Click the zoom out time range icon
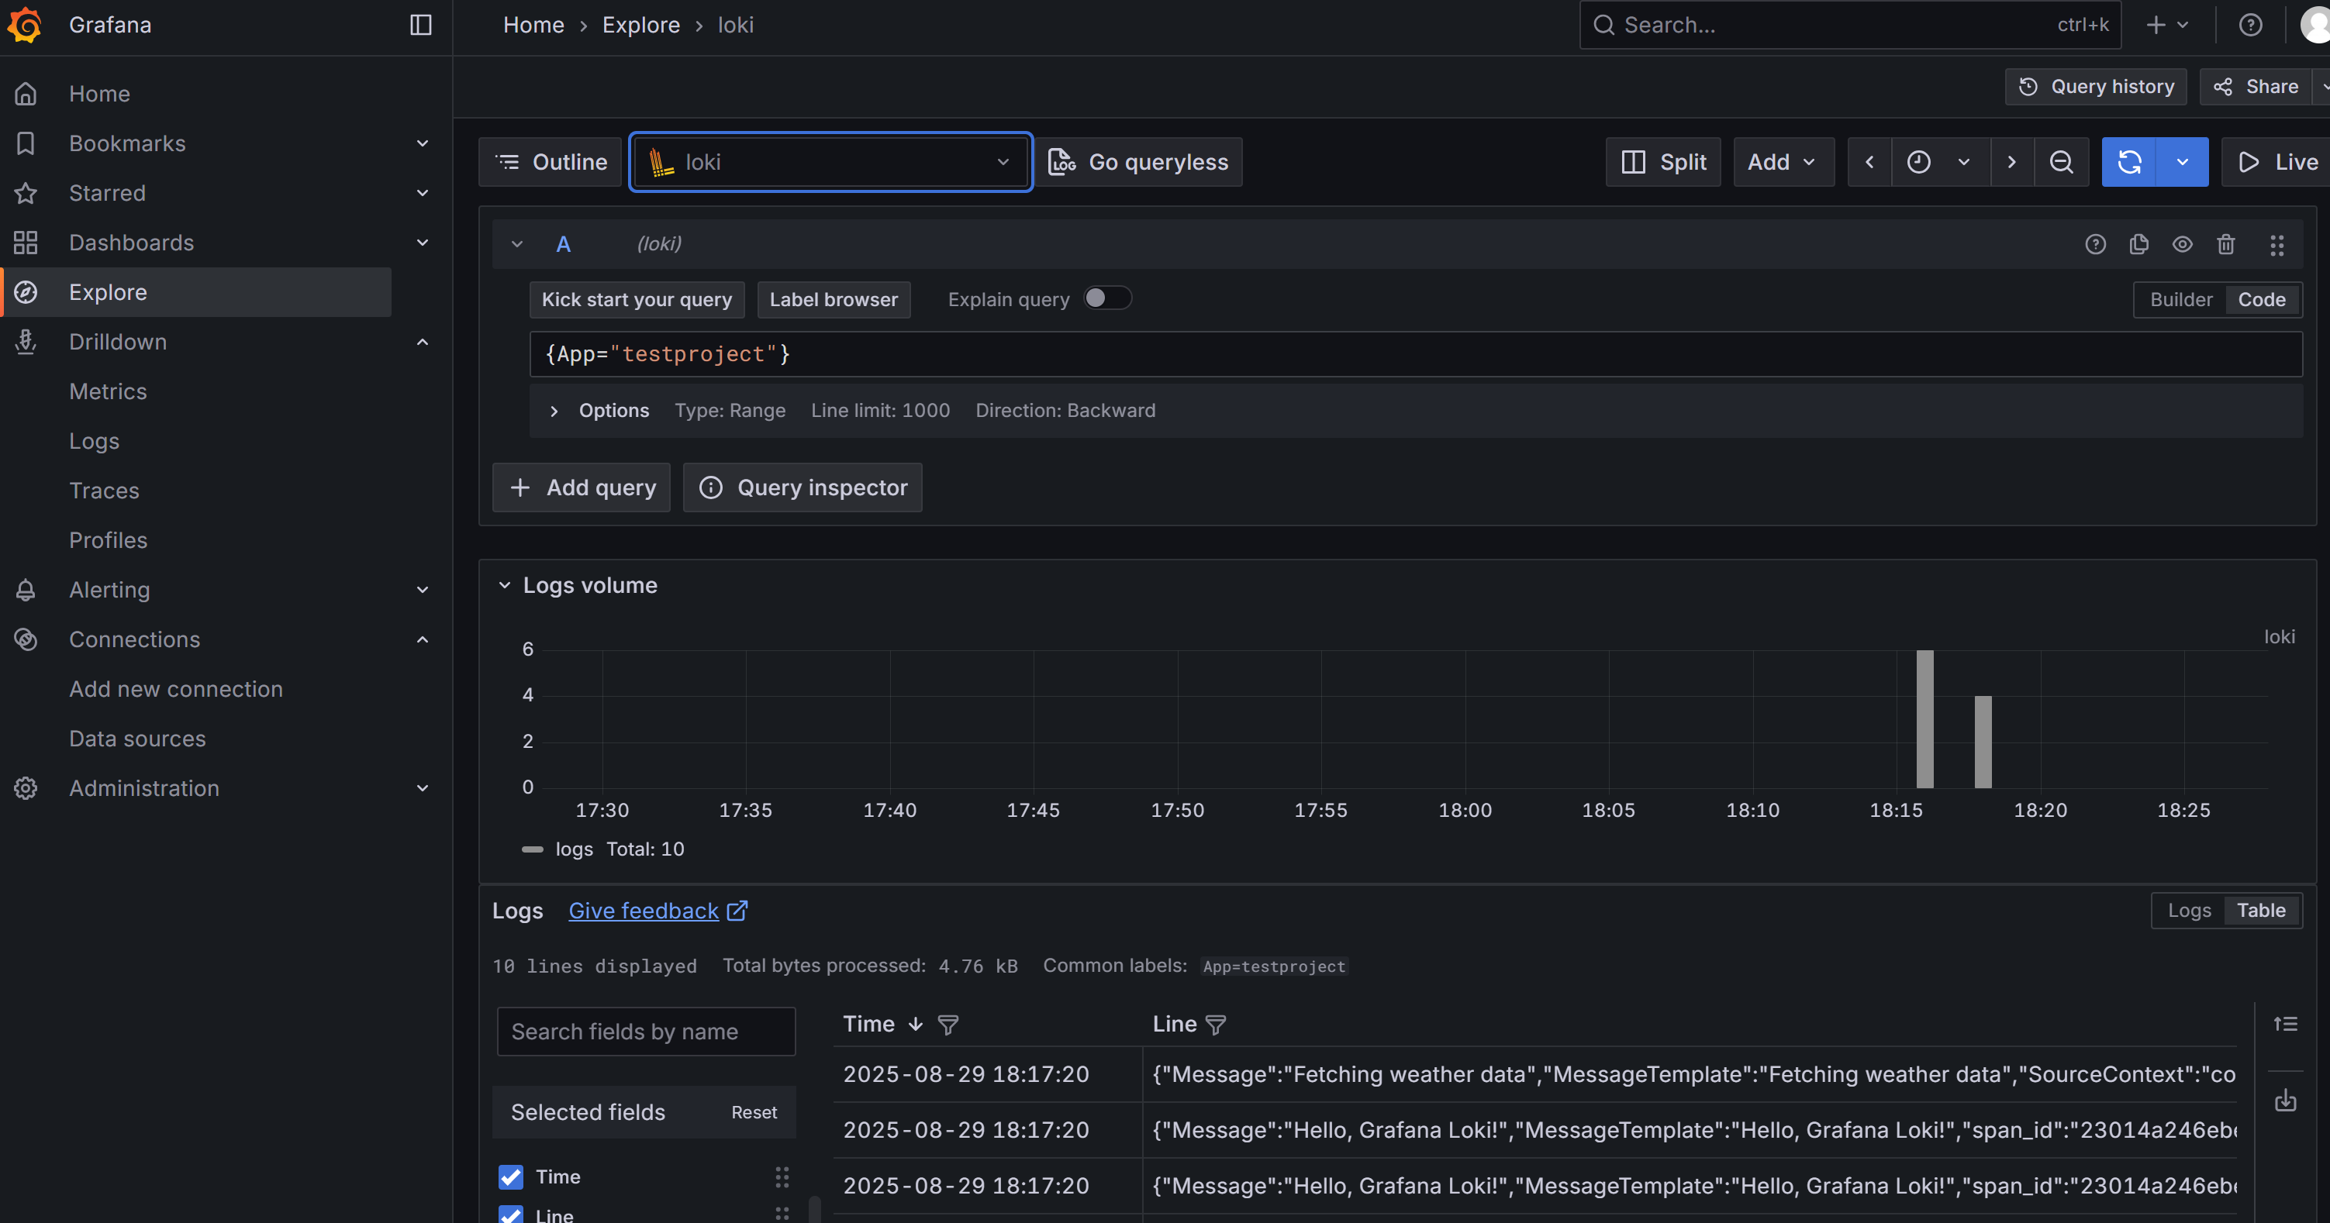The height and width of the screenshot is (1223, 2330). click(x=2060, y=162)
